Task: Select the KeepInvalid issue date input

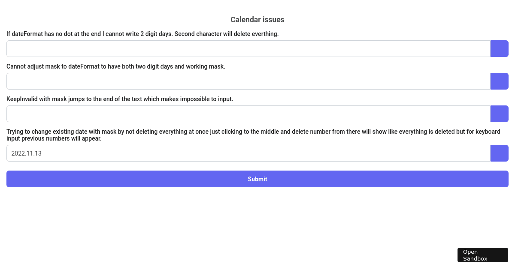Action: 248,114
